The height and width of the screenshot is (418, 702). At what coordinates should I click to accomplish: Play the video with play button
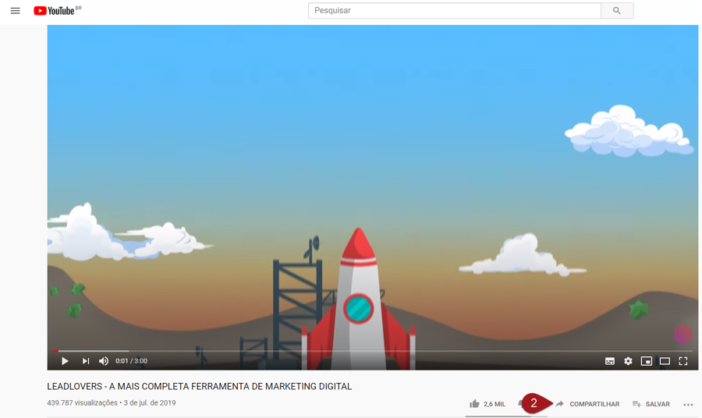(x=65, y=361)
